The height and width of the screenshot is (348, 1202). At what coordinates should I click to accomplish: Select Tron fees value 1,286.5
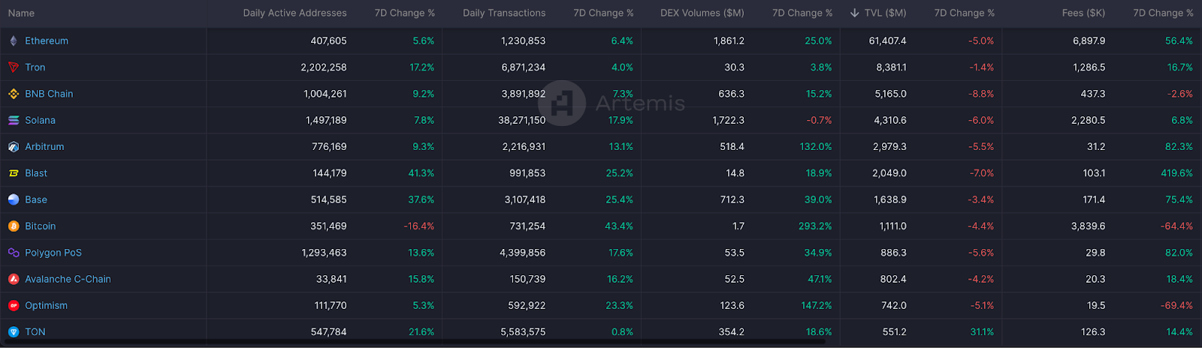point(1089,67)
